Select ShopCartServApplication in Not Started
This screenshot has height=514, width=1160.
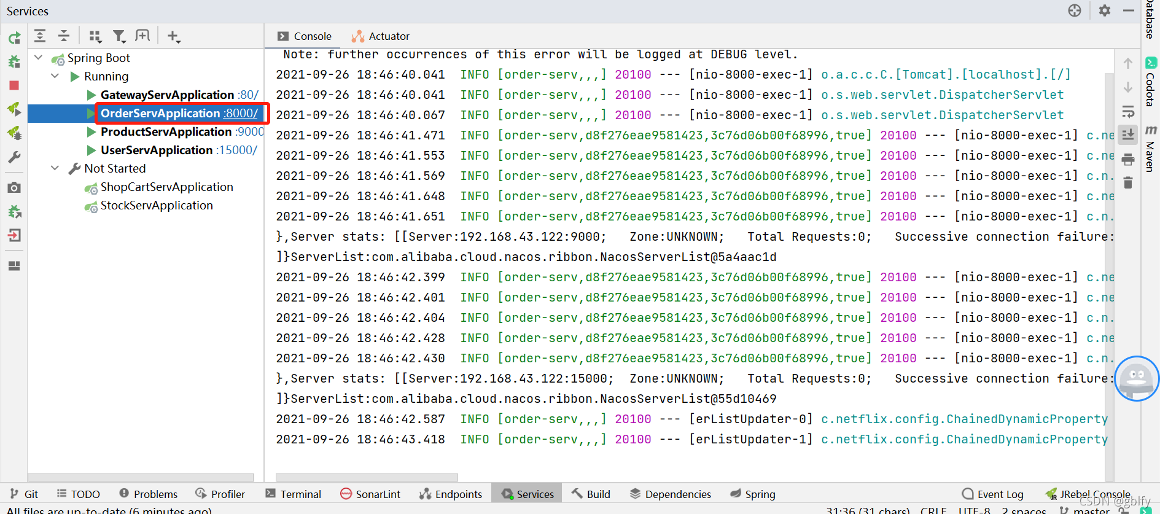(x=166, y=187)
